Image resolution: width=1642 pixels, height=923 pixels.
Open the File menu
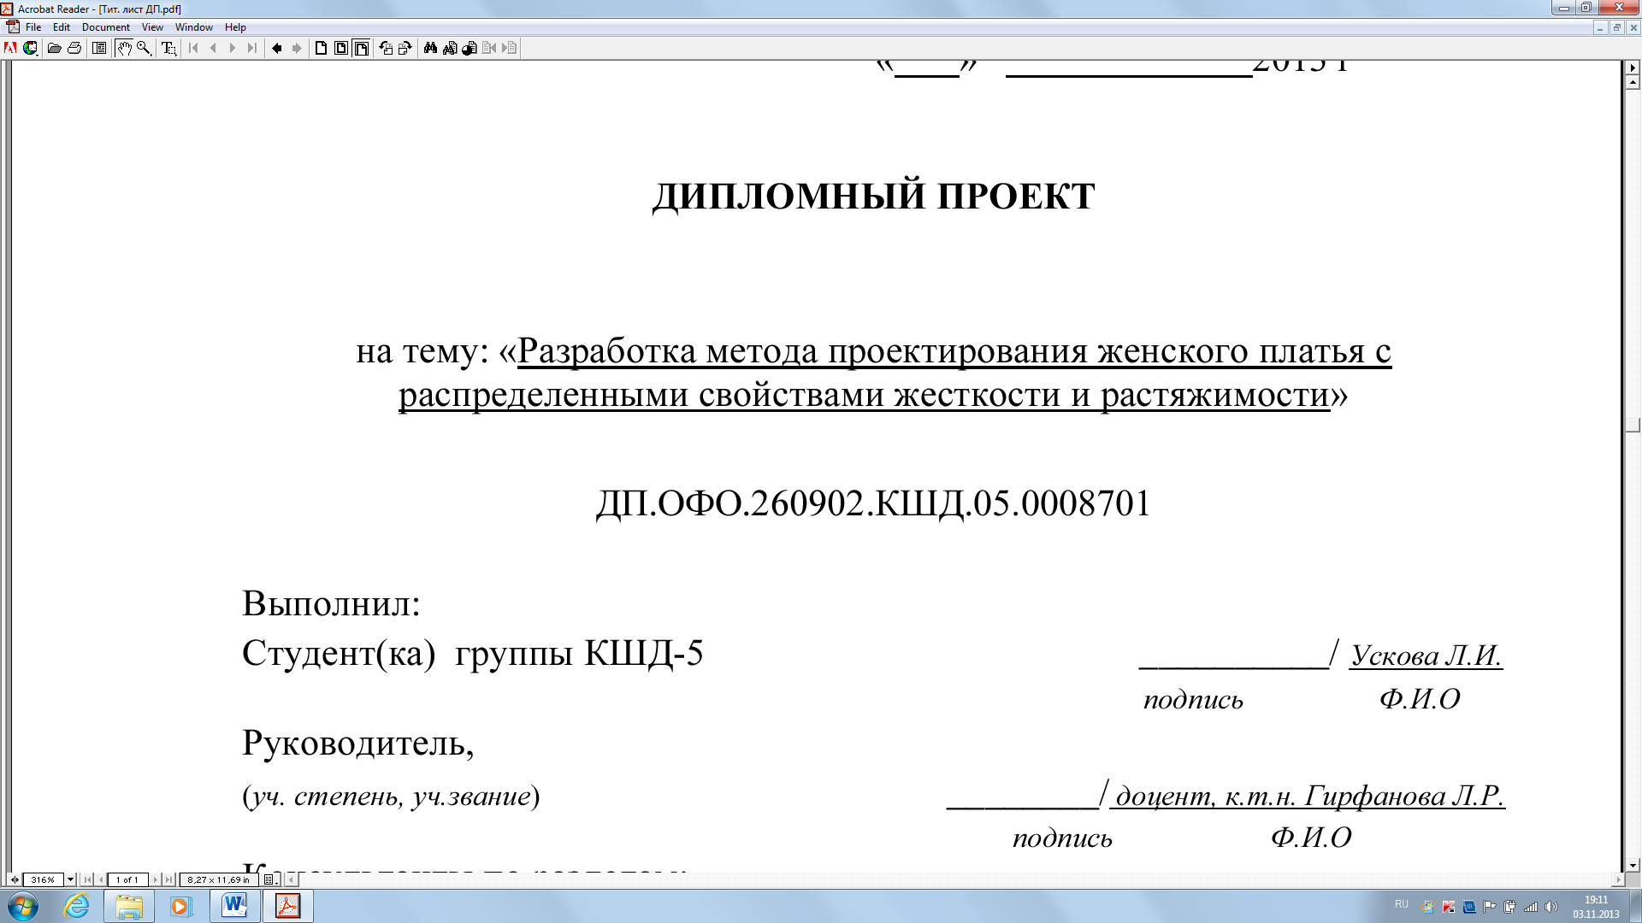pos(33,27)
